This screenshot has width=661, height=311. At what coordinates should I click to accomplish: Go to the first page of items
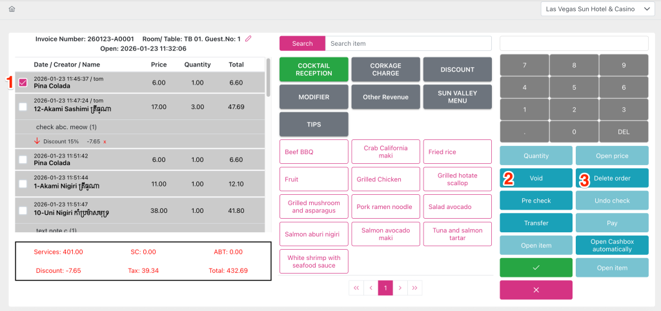(356, 288)
